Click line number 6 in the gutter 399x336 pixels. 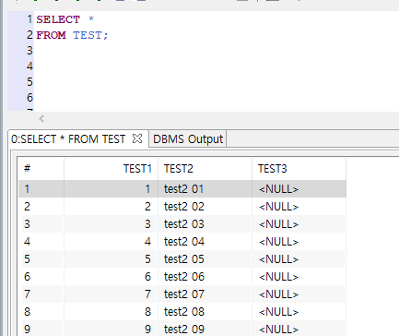(x=29, y=98)
